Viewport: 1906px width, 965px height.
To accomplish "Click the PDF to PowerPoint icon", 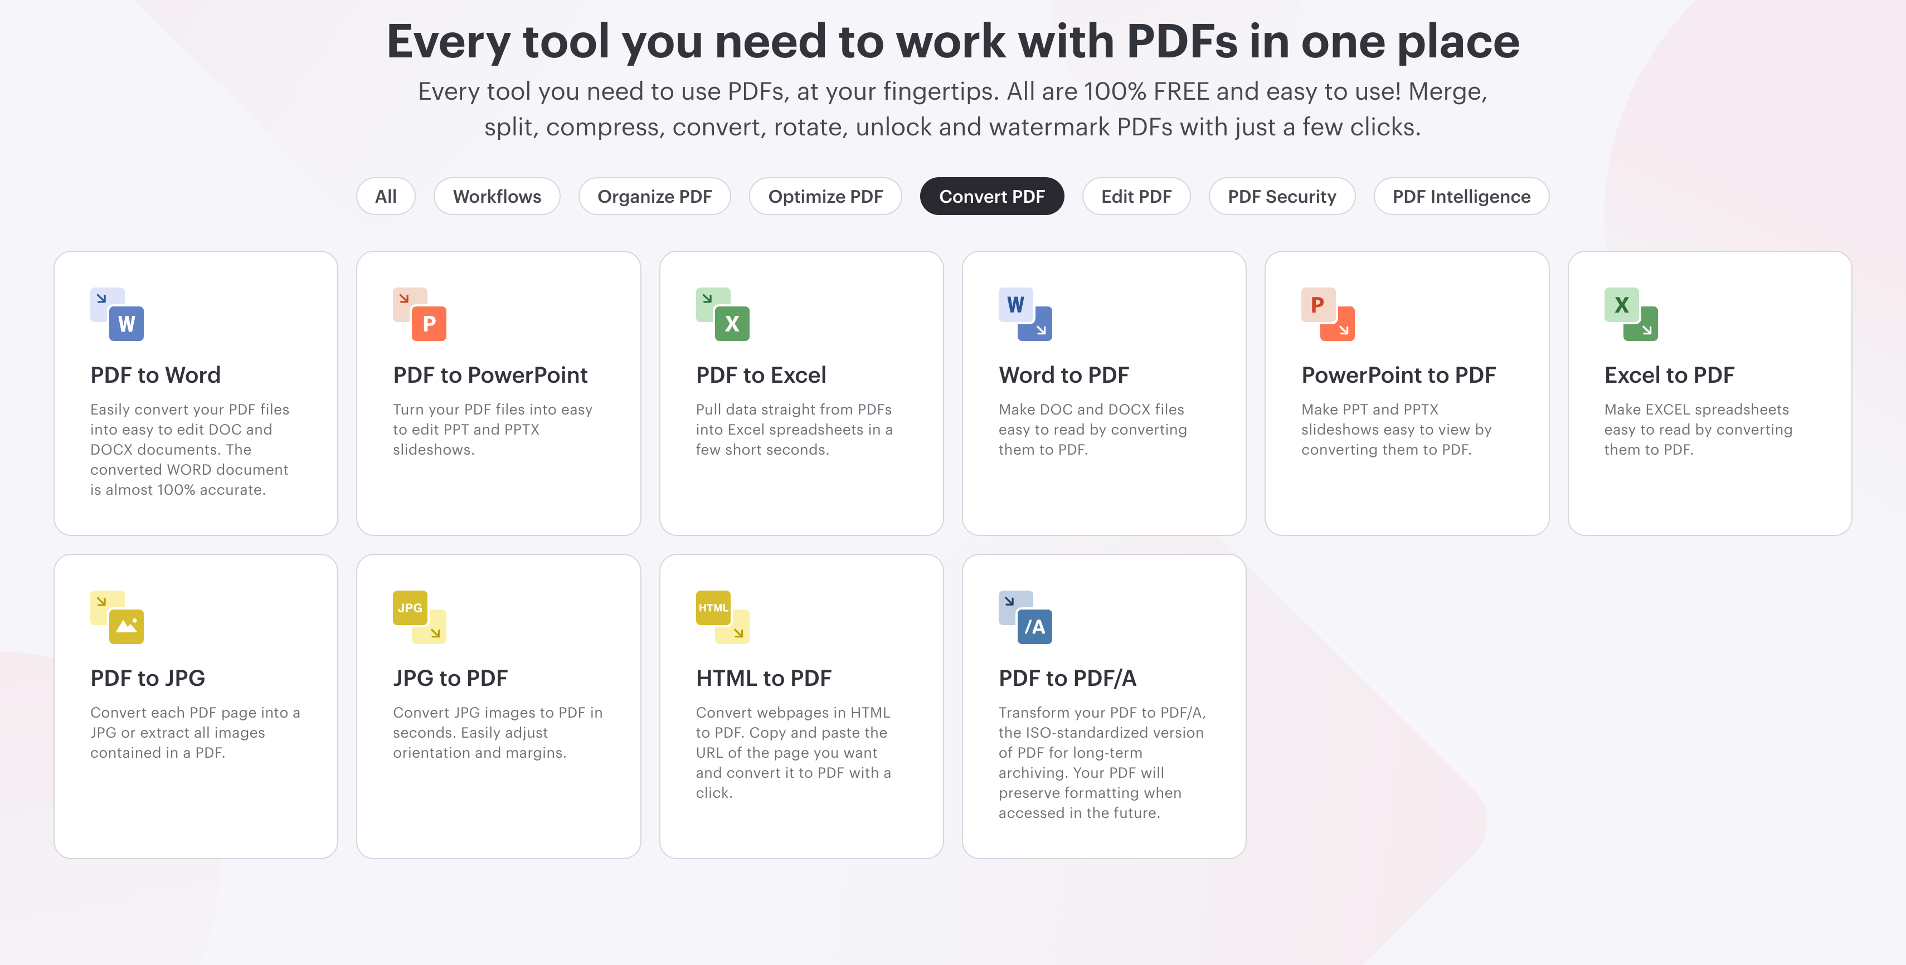I will click(420, 314).
